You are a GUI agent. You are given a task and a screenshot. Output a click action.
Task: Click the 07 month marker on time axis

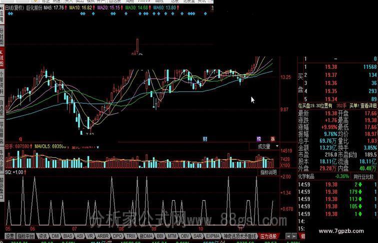click(x=74, y=229)
